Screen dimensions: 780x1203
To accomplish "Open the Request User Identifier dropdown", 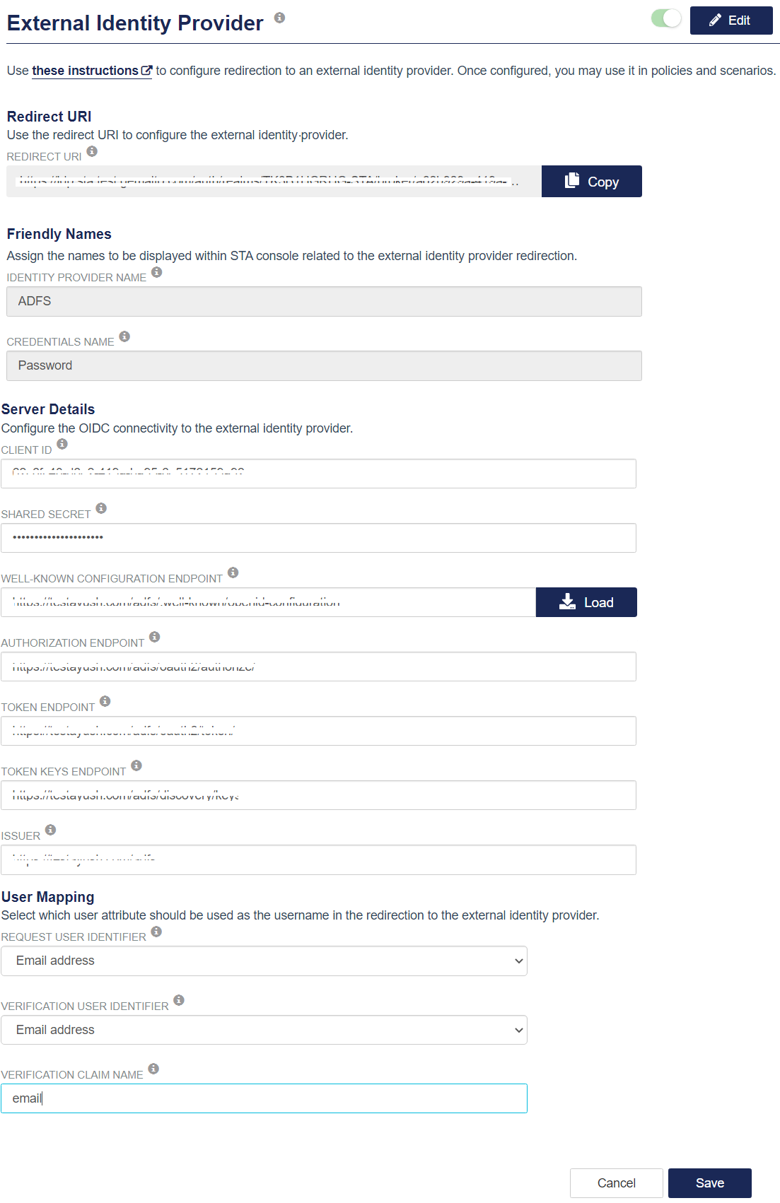I will pyautogui.click(x=264, y=961).
